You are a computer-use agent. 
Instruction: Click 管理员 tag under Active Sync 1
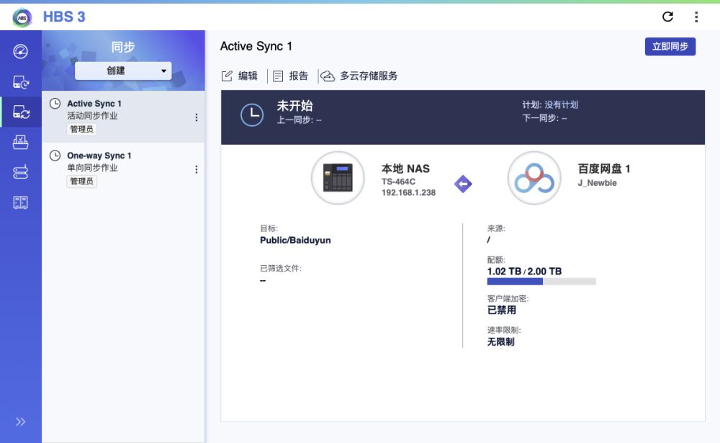point(82,129)
